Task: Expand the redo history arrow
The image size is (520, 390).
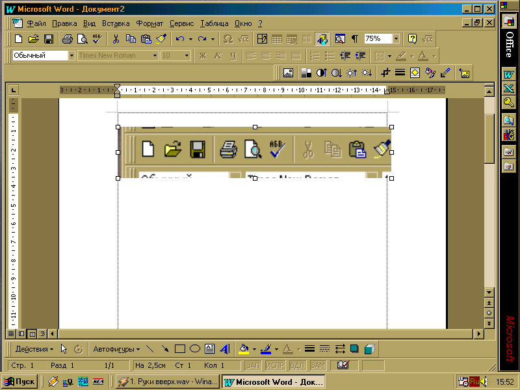Action: point(213,39)
